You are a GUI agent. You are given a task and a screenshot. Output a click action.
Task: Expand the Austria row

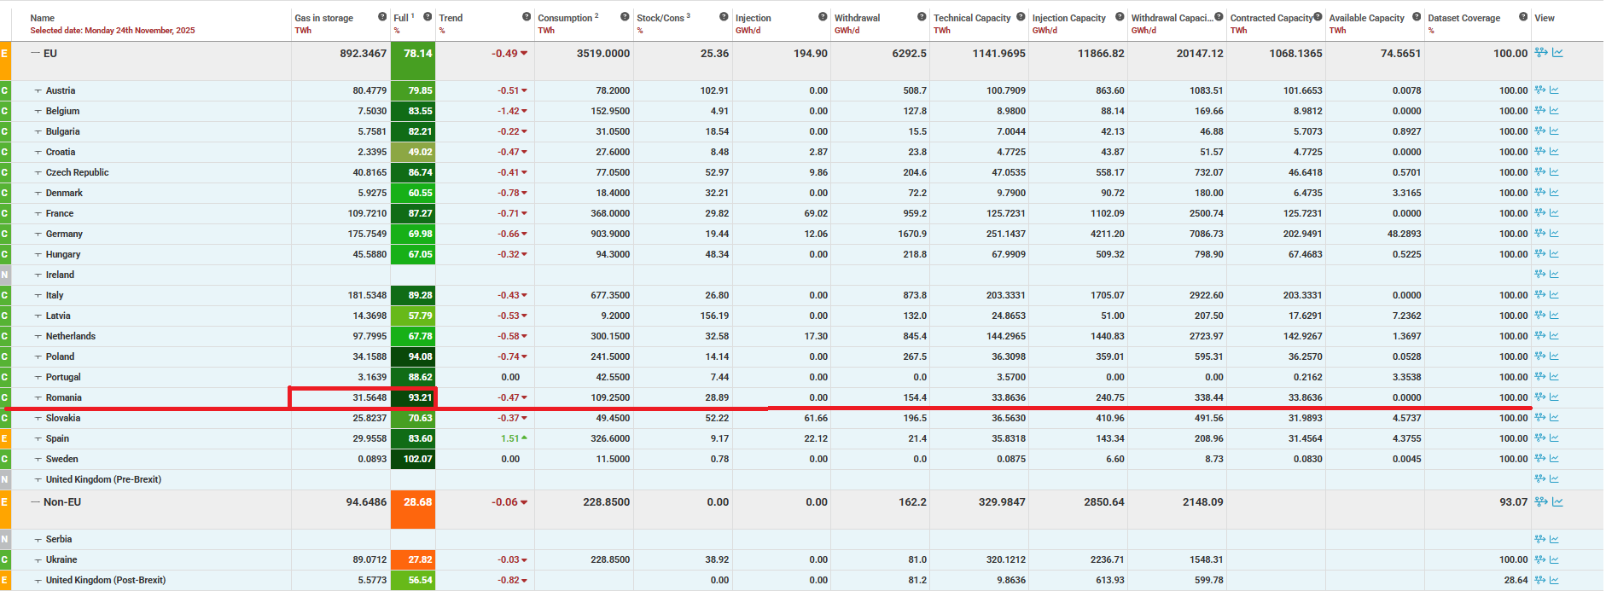pyautogui.click(x=38, y=90)
